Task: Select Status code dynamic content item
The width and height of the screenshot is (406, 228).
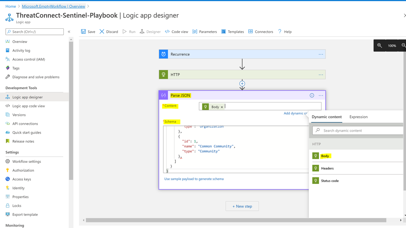Action: [x=357, y=181]
